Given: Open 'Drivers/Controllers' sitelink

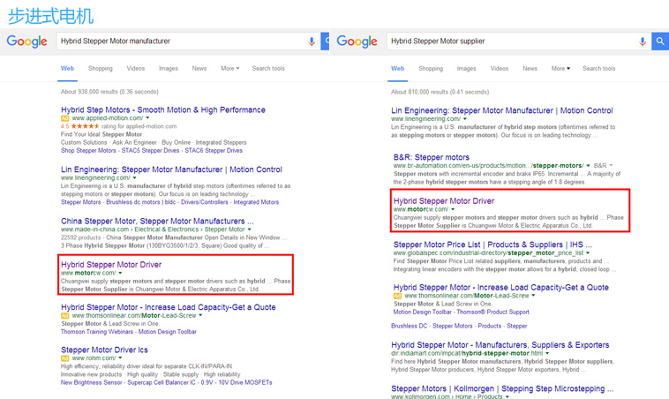Looking at the screenshot, I should coord(205,202).
